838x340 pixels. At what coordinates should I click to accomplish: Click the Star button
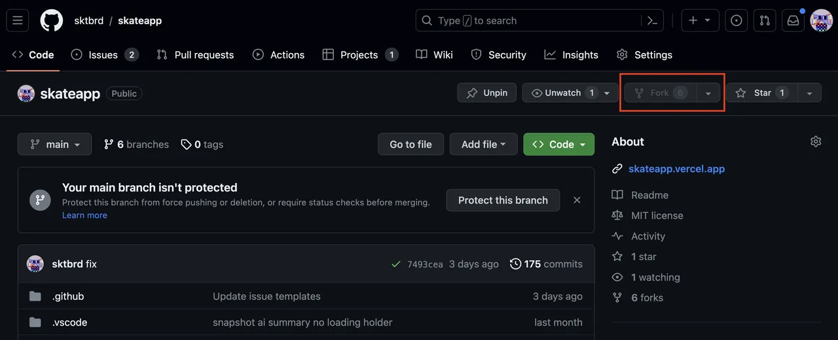(762, 93)
